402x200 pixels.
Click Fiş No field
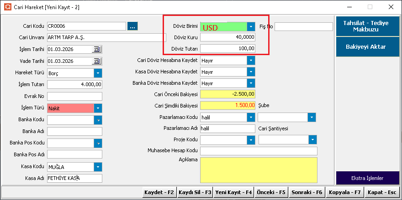[303, 26]
